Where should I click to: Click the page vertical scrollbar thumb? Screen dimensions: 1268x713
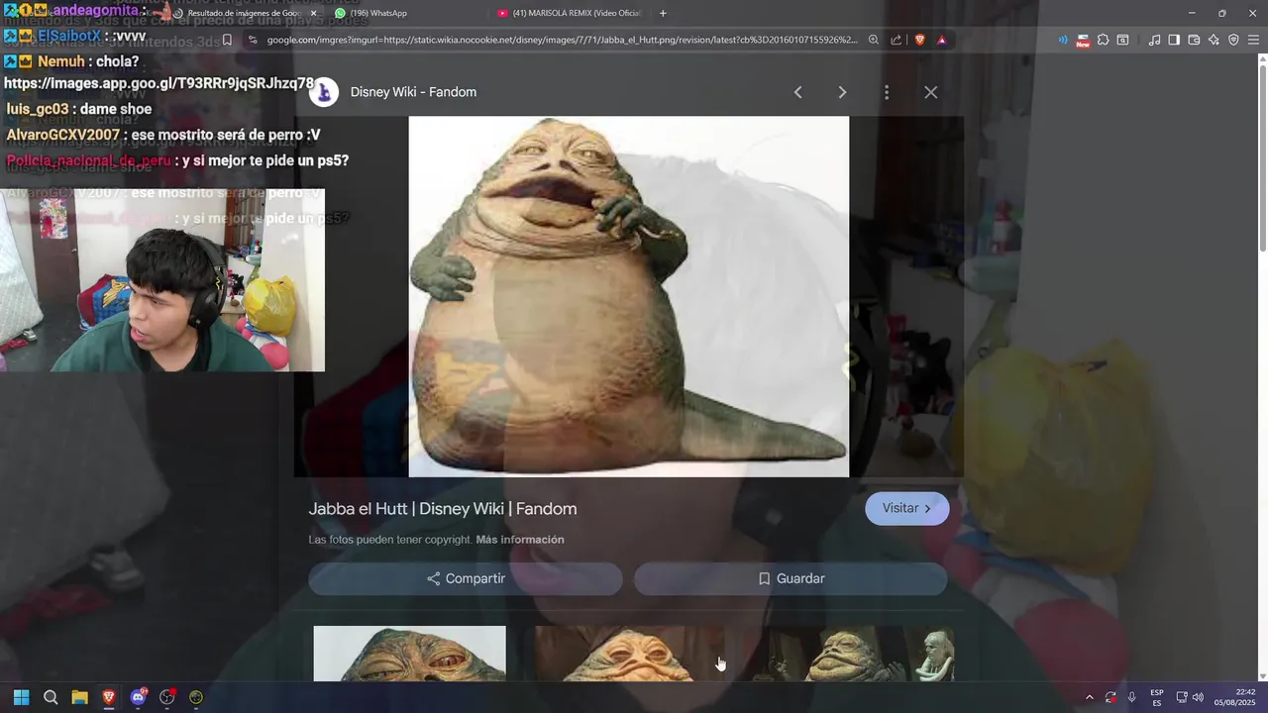[1262, 158]
